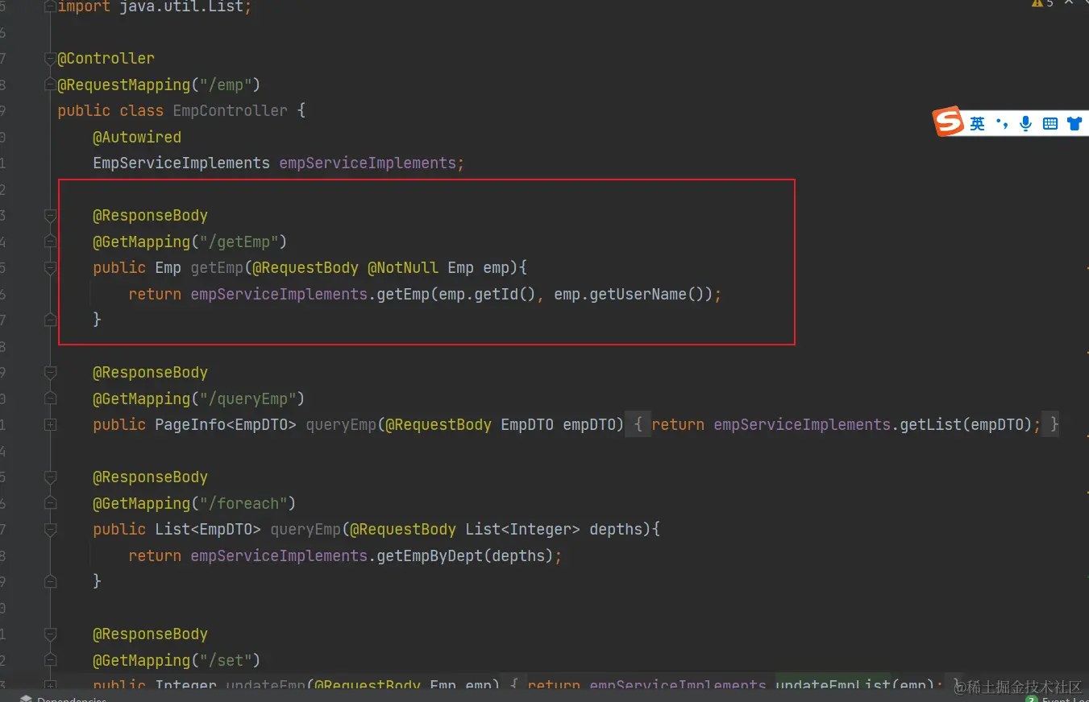Toggle Sogou Chinese/English mode (英)
The image size is (1089, 702).
977,123
